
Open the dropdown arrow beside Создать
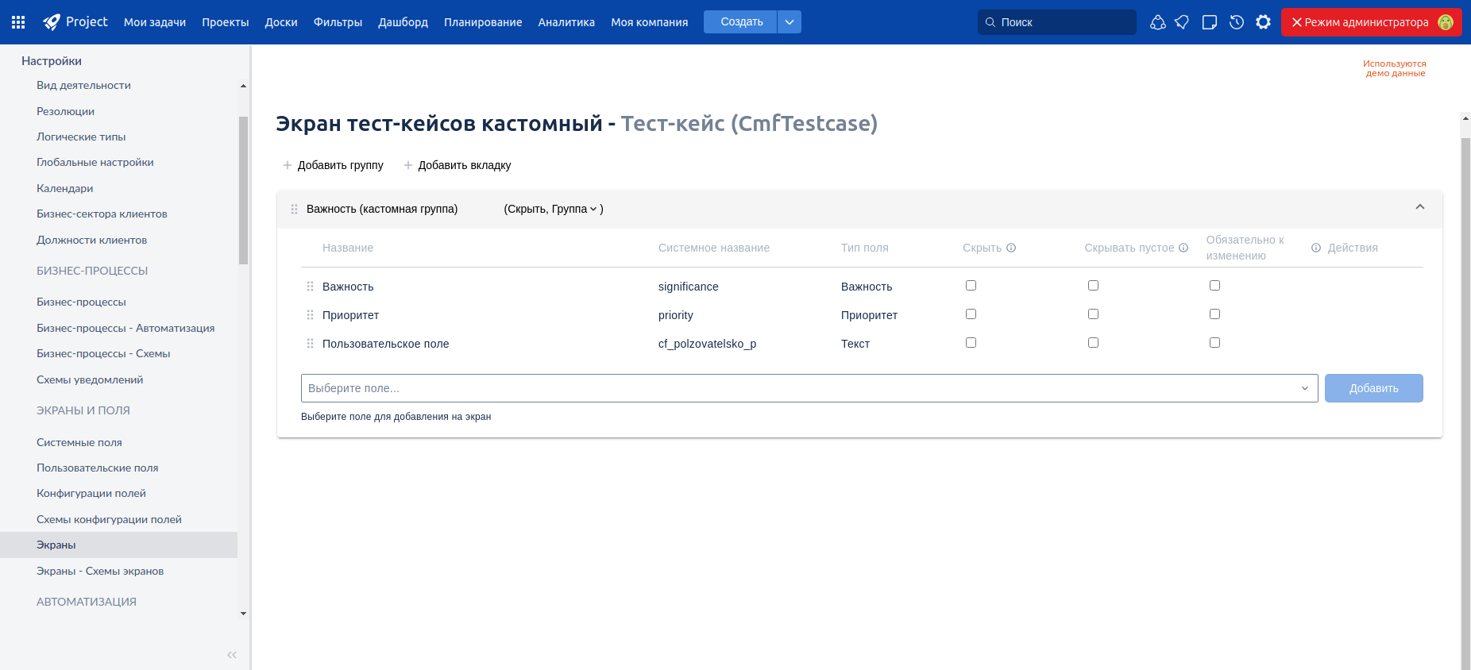(x=790, y=22)
